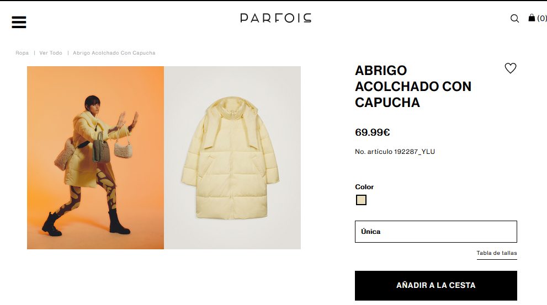Image resolution: width=547 pixels, height=305 pixels.
Task: Click the Color label
Action: pyautogui.click(x=364, y=187)
